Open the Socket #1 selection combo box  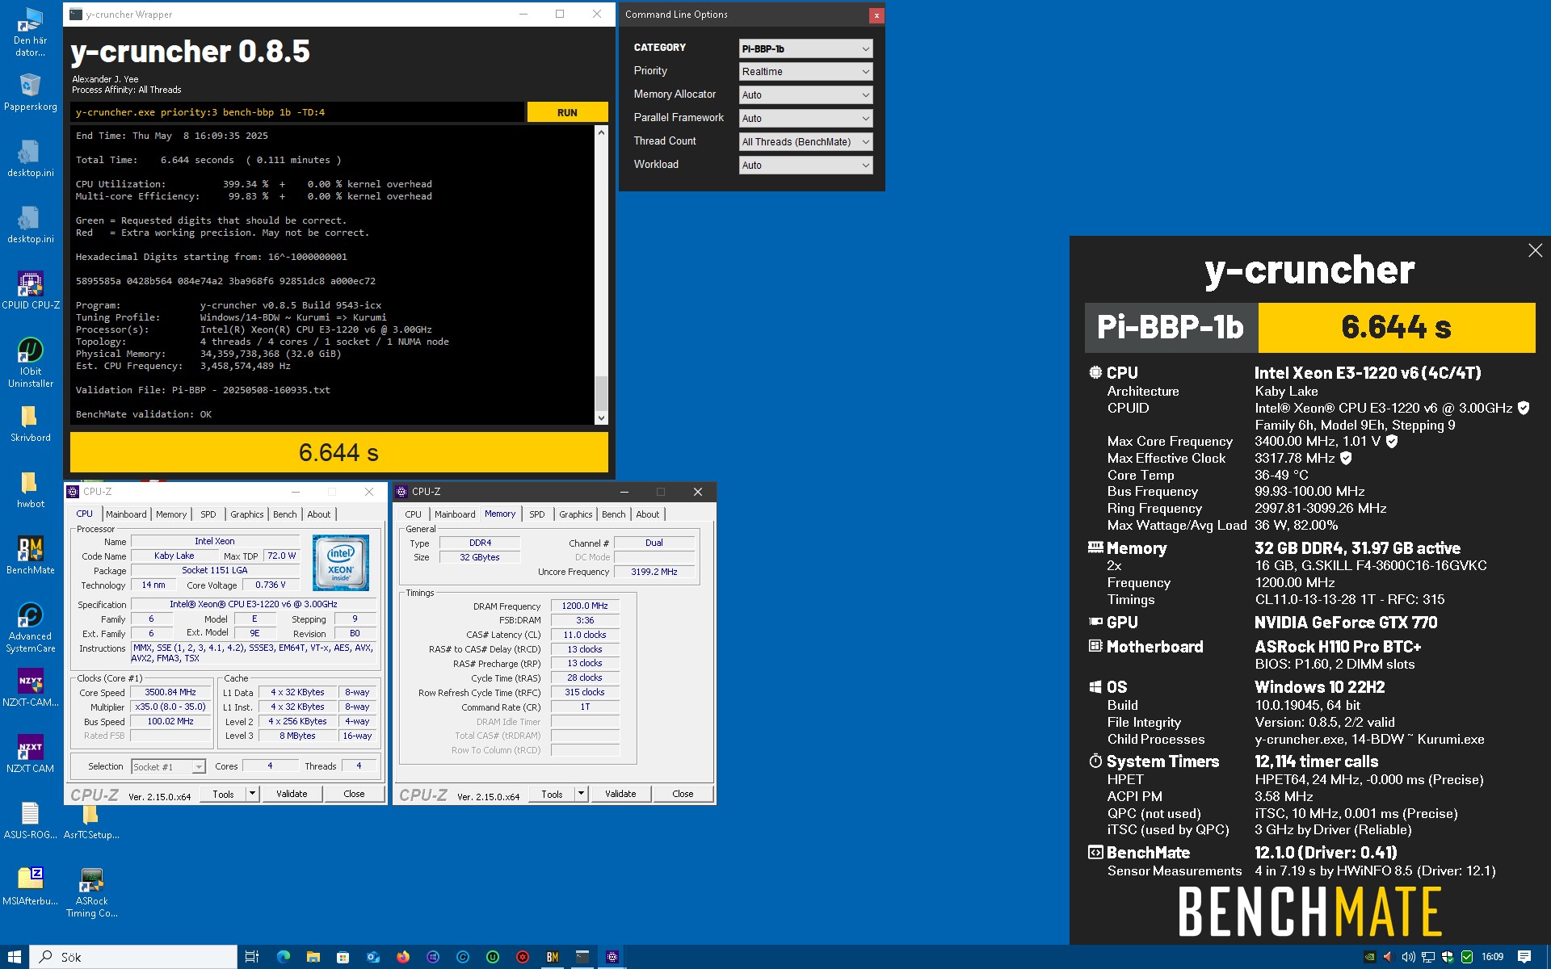168,766
